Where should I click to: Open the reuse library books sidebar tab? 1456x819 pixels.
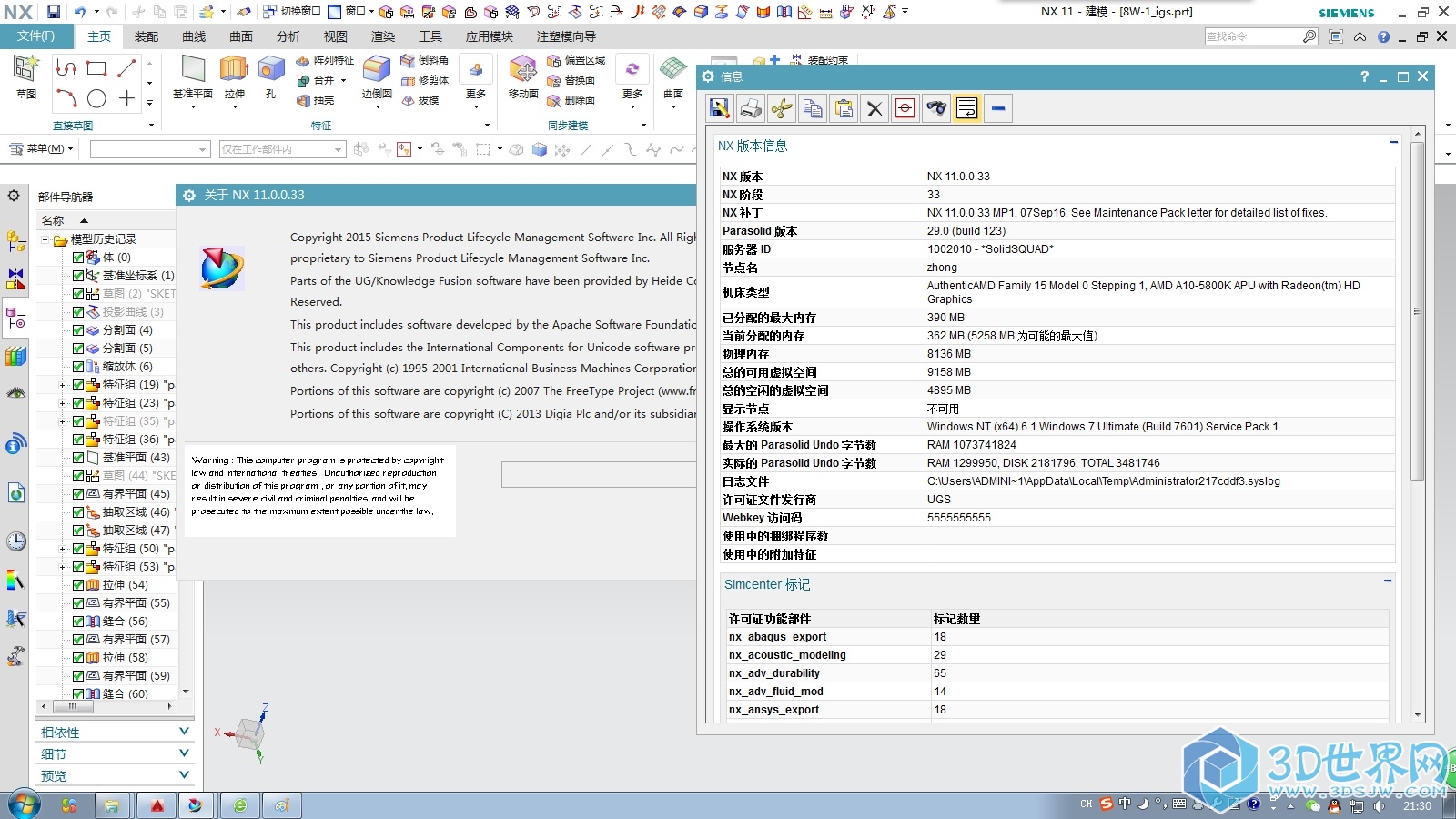click(x=16, y=356)
